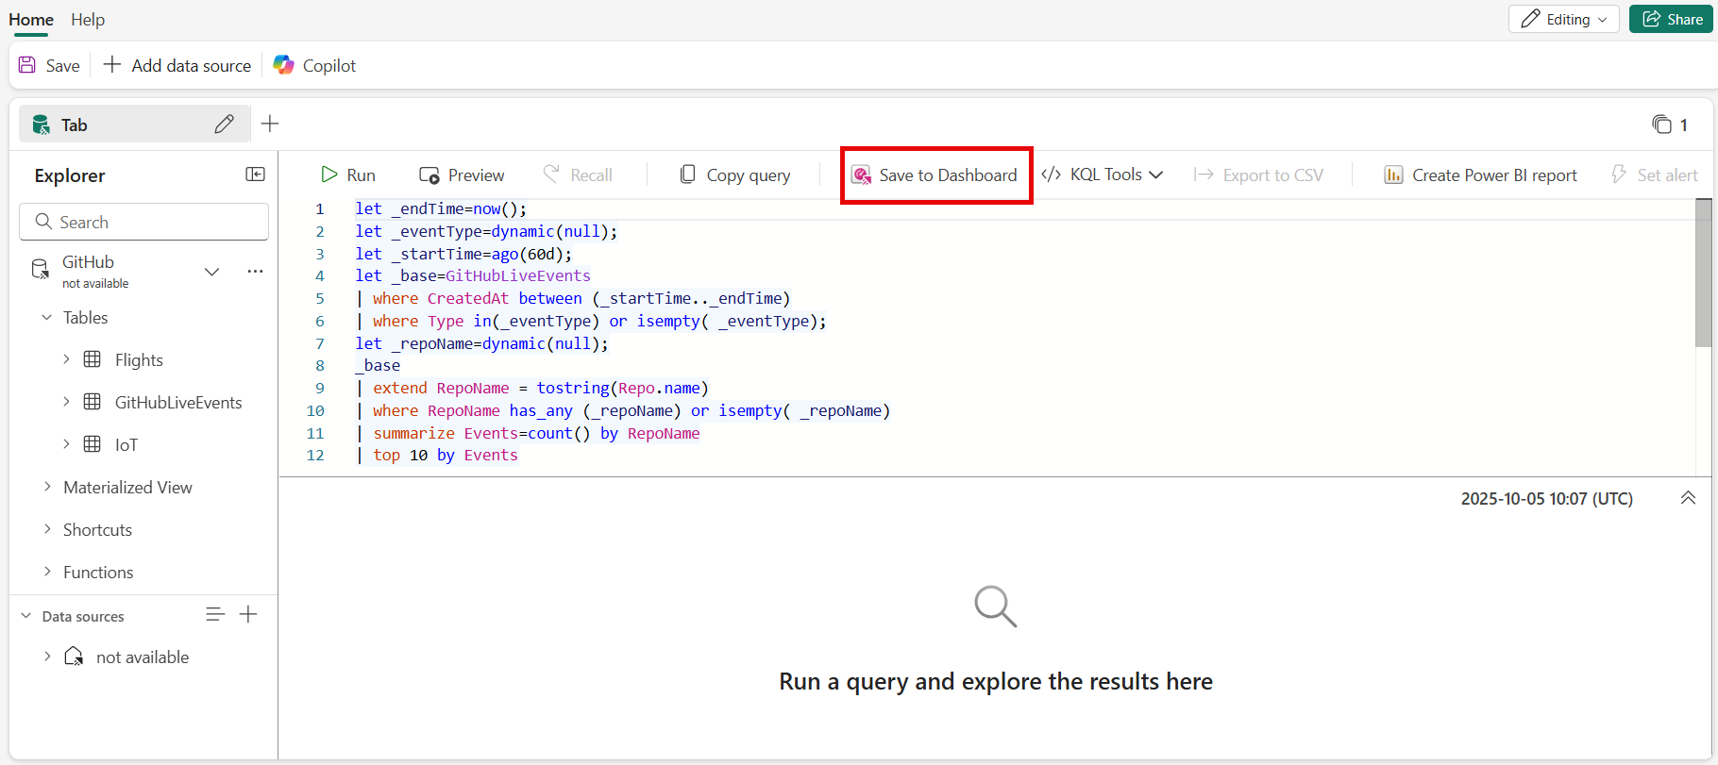Click Create Power BI report
The width and height of the screenshot is (1718, 765).
coord(1480,175)
